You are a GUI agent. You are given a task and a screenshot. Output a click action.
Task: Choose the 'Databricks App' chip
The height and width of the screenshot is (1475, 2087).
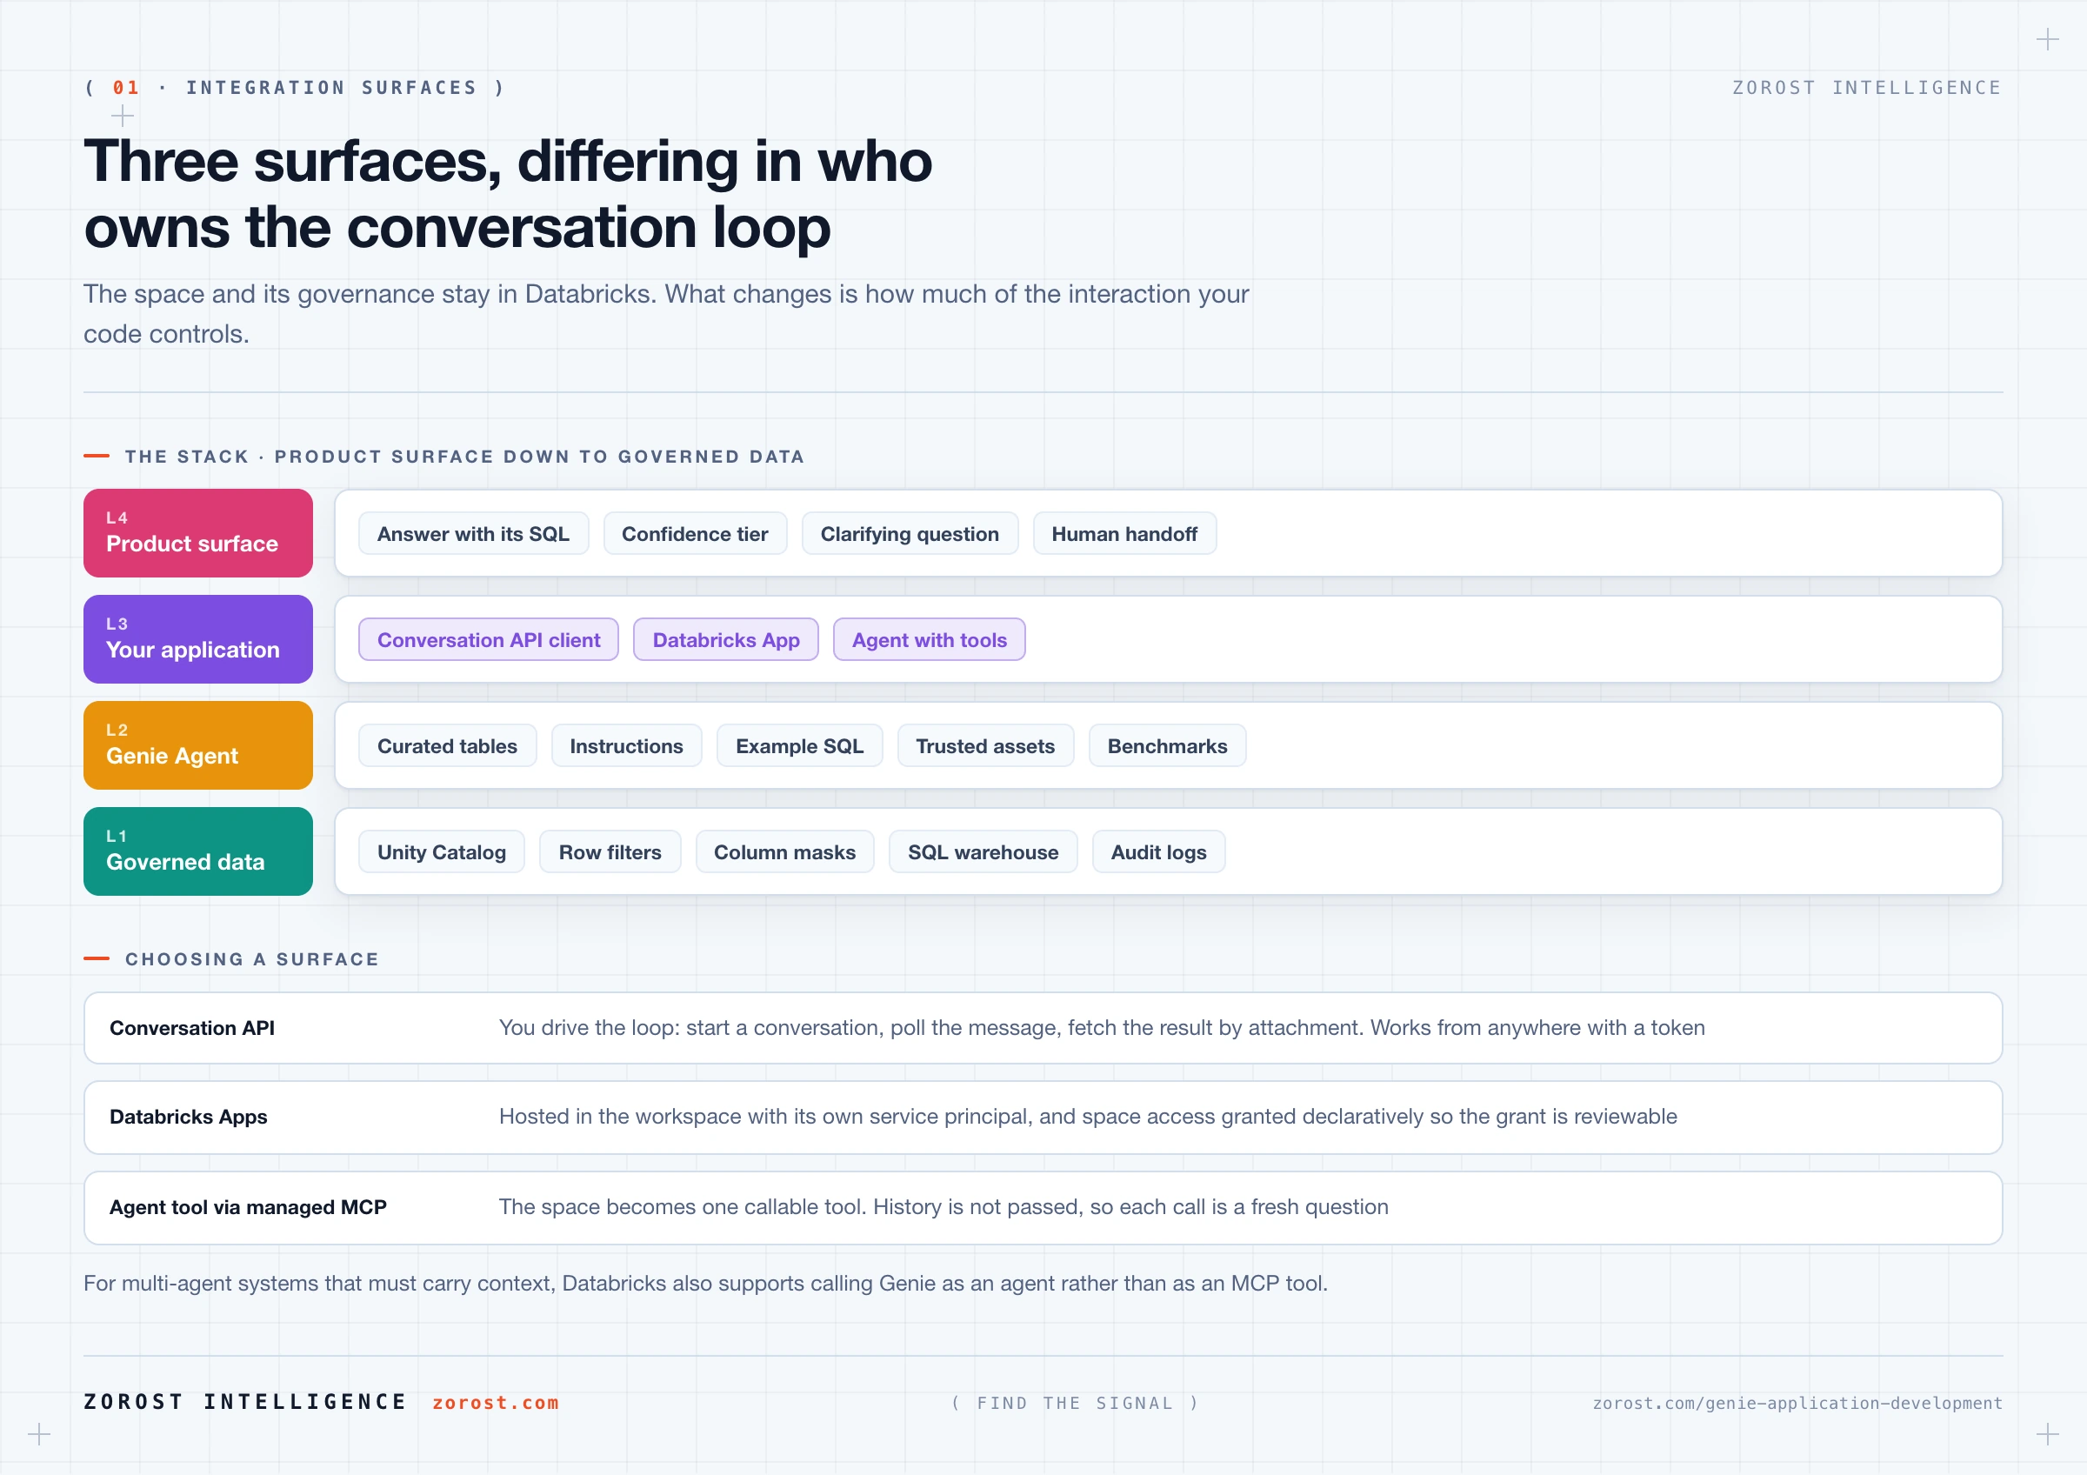click(x=726, y=640)
